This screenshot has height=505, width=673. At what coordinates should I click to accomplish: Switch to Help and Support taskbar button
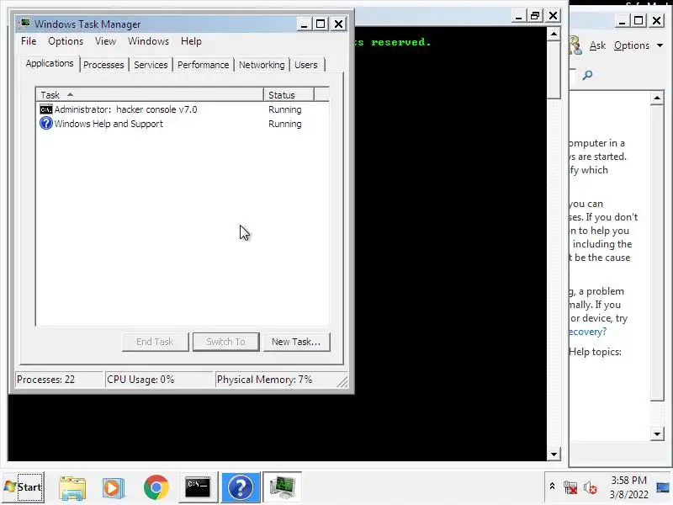pyautogui.click(x=241, y=487)
